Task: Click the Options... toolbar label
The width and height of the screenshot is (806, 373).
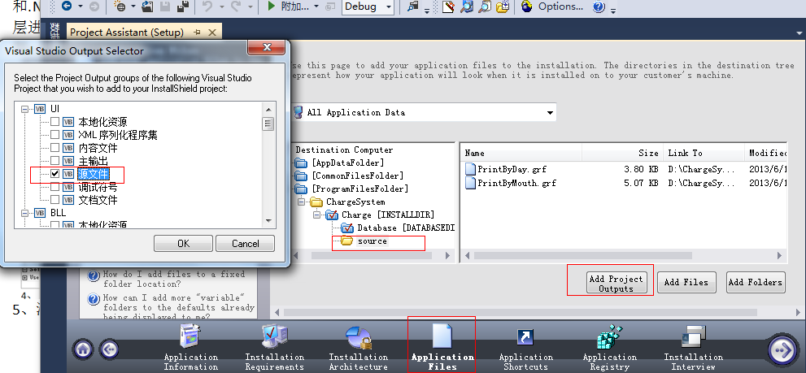Action: pos(560,7)
